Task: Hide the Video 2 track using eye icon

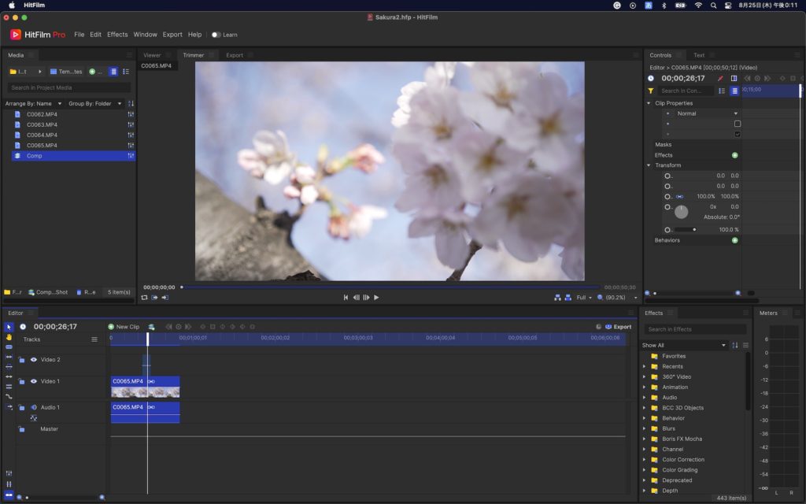Action: coord(33,360)
